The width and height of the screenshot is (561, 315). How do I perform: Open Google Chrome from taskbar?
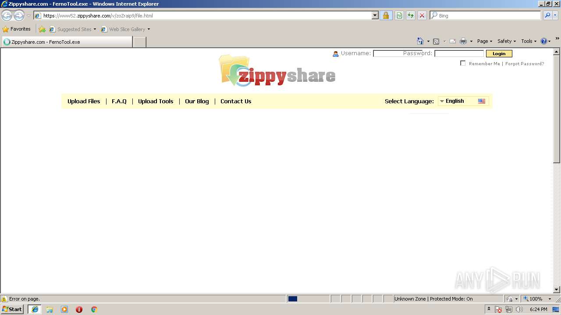[94, 309]
